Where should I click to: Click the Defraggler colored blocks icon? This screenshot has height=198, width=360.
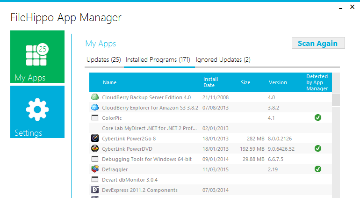[95, 169]
